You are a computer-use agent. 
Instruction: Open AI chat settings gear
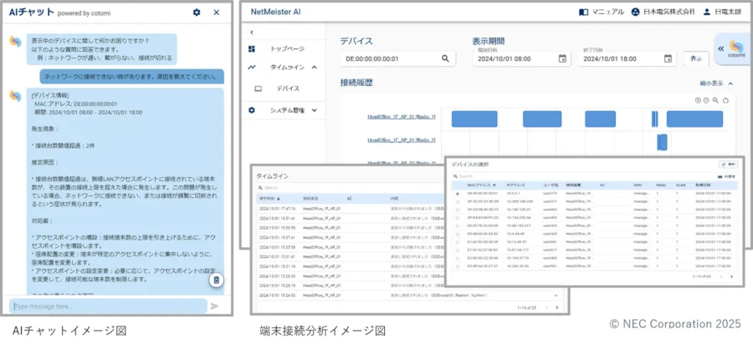pyautogui.click(x=197, y=13)
